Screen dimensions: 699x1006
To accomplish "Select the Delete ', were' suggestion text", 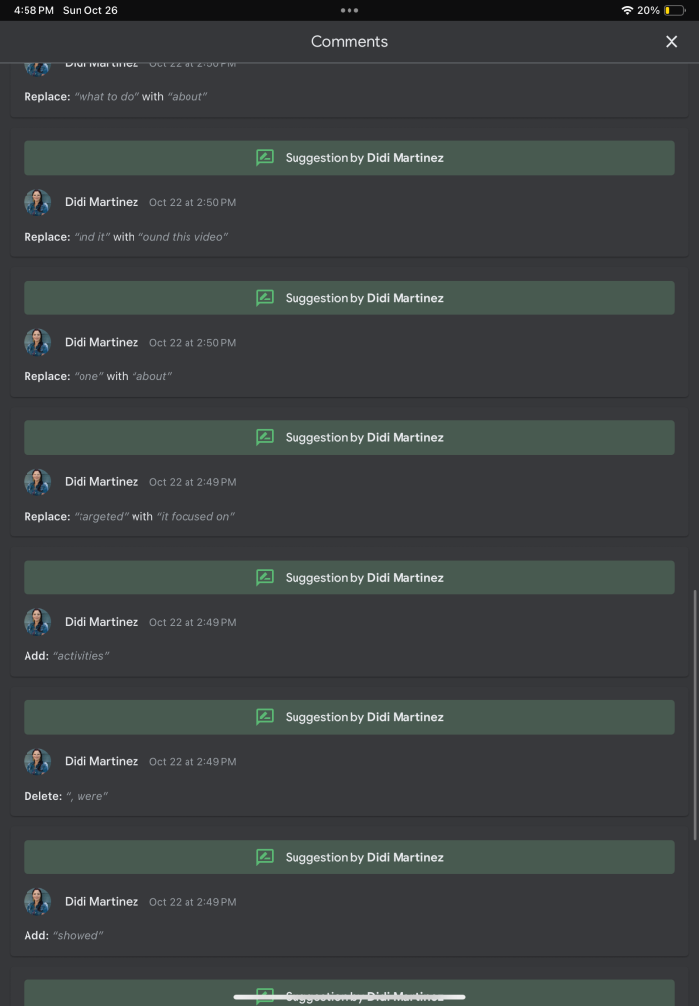I will click(x=66, y=796).
